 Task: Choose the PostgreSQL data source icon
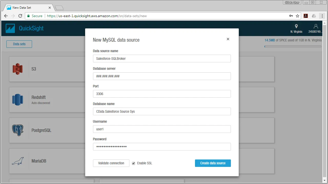(17, 130)
